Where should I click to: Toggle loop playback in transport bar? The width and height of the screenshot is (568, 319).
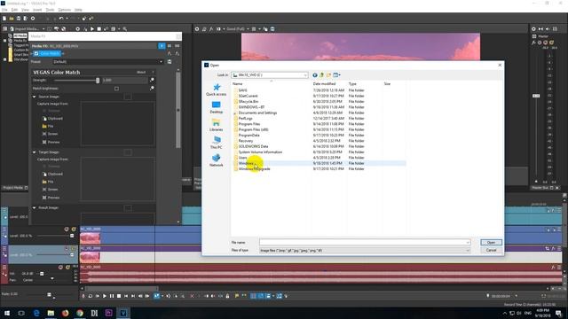point(91,296)
